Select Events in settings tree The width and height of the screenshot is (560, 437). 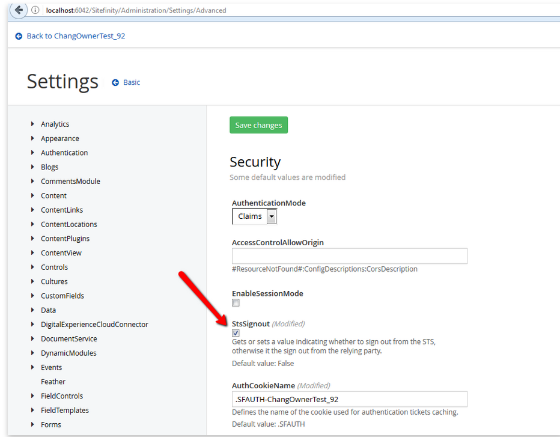(x=51, y=367)
